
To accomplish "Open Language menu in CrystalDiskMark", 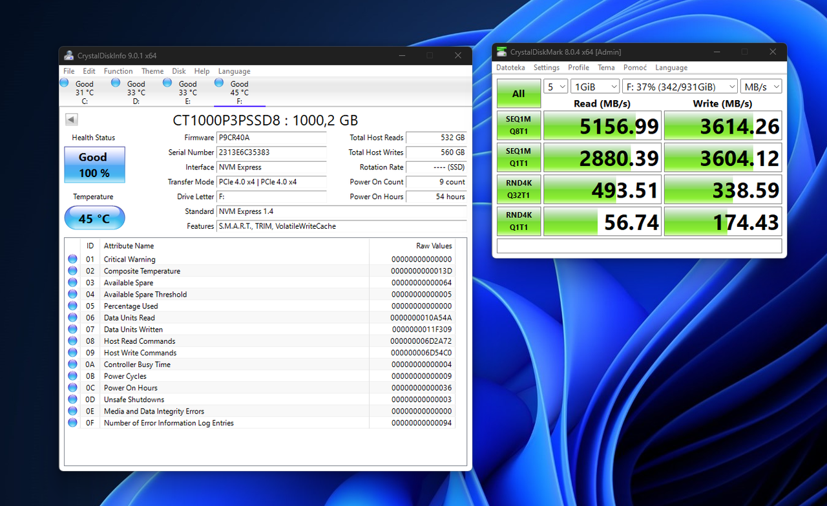I will click(671, 67).
